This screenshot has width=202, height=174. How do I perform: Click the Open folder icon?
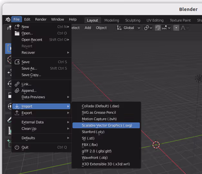pos(17,33)
